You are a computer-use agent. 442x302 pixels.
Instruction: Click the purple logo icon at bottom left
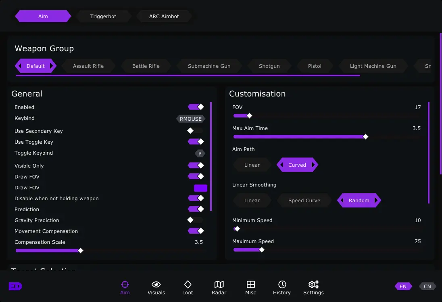point(15,286)
